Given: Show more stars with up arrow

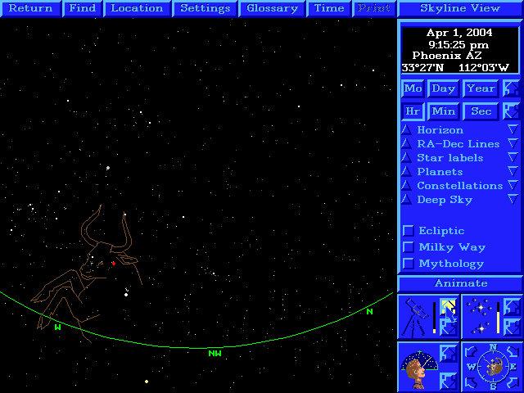Looking at the screenshot, I should coord(512,306).
